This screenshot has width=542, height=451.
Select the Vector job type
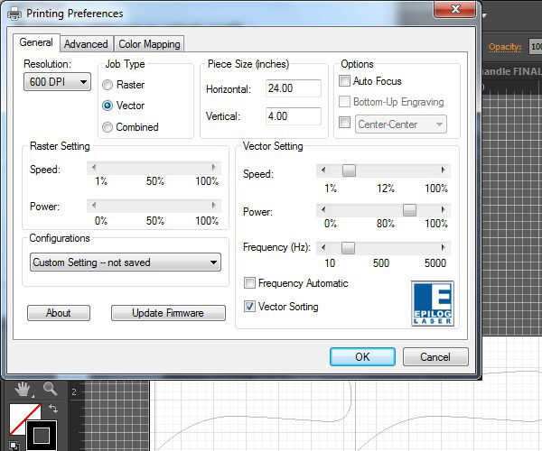(x=107, y=106)
